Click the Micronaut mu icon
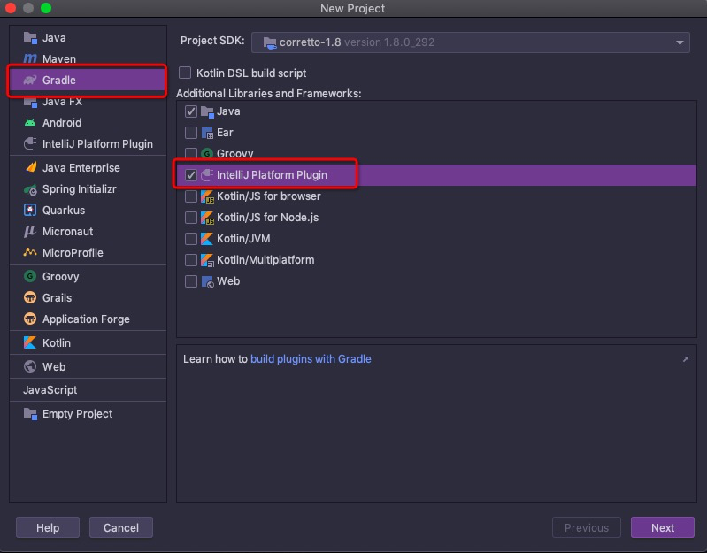Viewport: 707px width, 553px height. coord(30,231)
